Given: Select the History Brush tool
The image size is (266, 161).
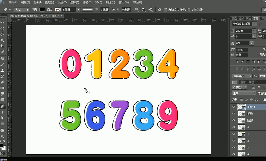Looking at the screenshot, I should (x=2, y=76).
